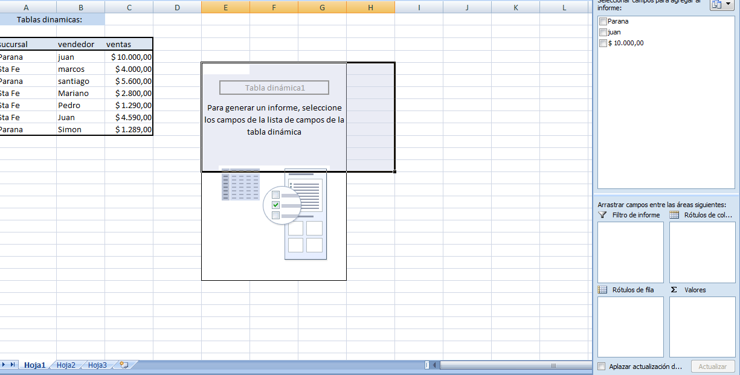740x375 pixels.
Task: Enable Aplazar actualización del diseño checkbox
Action: tap(601, 367)
